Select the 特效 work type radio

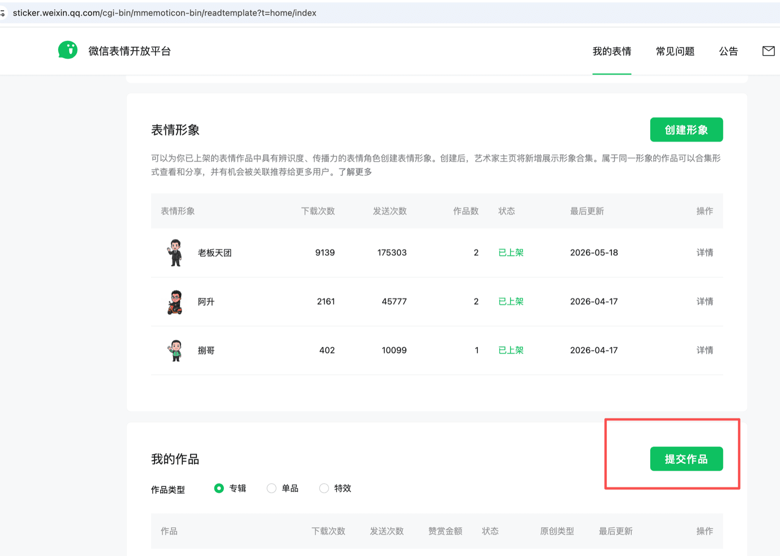click(324, 488)
